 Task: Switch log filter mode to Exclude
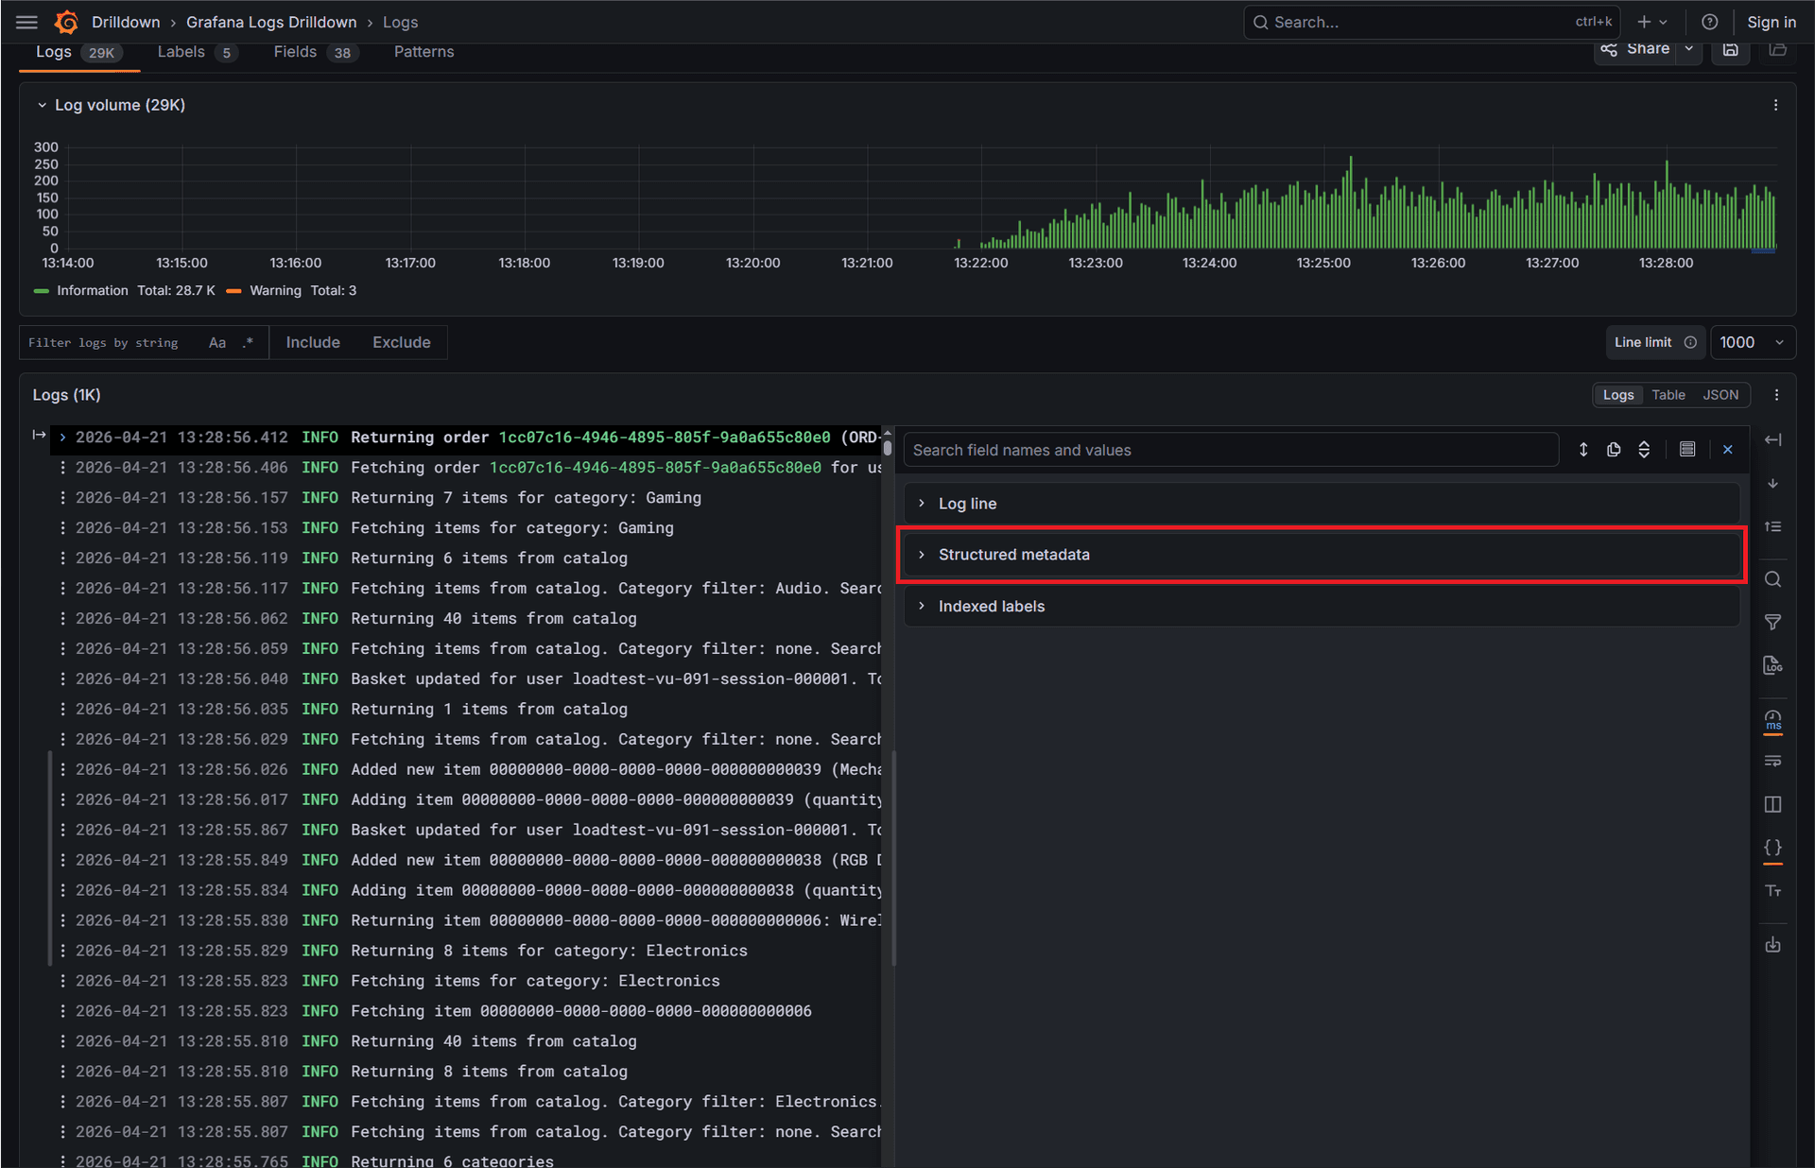pyautogui.click(x=401, y=342)
